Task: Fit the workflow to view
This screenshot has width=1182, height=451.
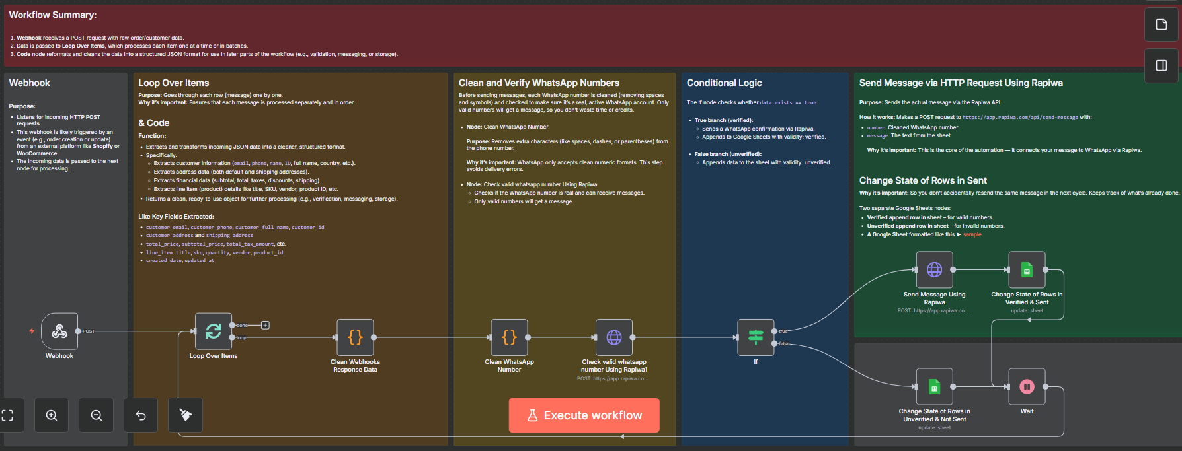Action: click(8, 415)
